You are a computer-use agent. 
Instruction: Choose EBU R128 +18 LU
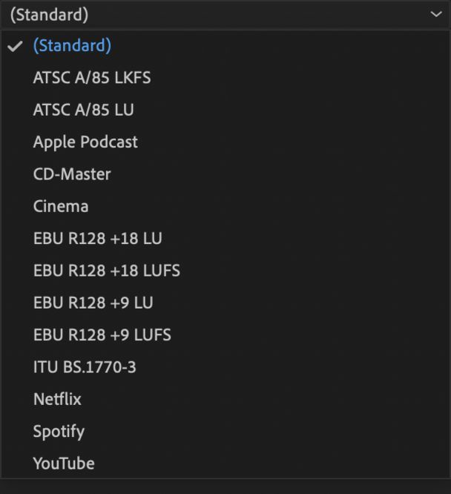97,238
